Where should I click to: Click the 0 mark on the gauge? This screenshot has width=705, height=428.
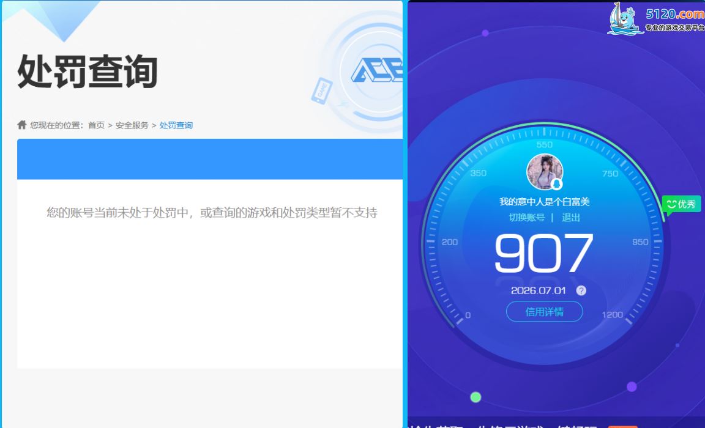[468, 315]
